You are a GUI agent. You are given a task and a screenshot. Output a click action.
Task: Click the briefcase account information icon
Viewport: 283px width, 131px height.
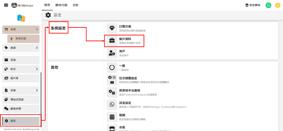coord(112,41)
